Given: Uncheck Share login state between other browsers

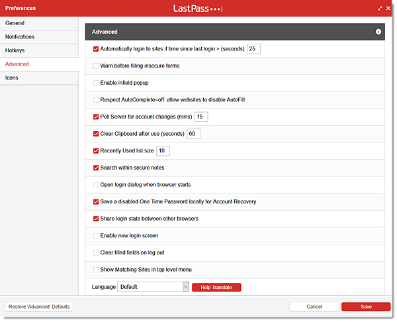Looking at the screenshot, I should click(96, 219).
